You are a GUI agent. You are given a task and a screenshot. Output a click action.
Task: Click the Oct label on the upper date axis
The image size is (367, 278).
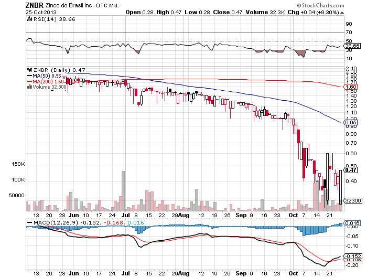[x=293, y=215]
